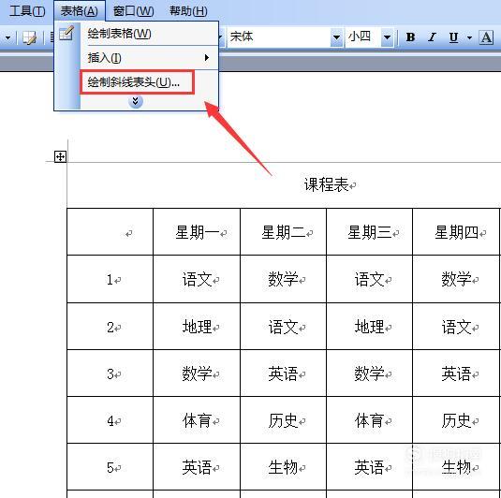Click 地理 in row 2 under 星期三
The height and width of the screenshot is (498, 501).
click(369, 327)
